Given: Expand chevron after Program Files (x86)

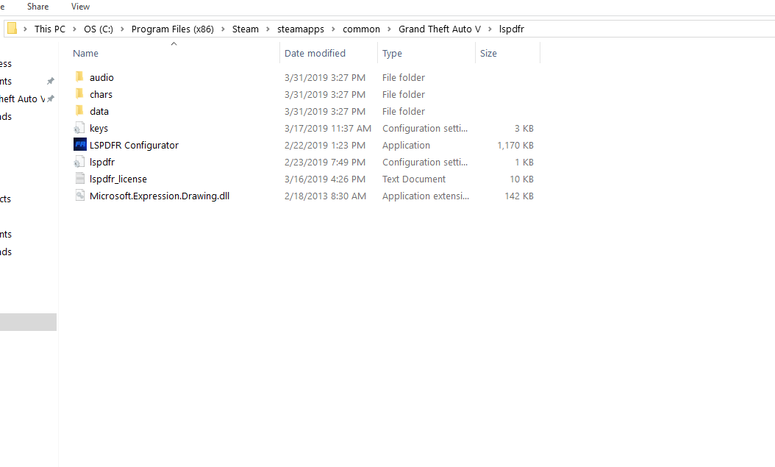Looking at the screenshot, I should point(223,29).
